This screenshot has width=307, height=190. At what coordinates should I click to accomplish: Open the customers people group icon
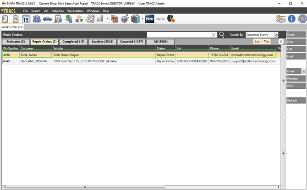pyautogui.click(x=37, y=19)
